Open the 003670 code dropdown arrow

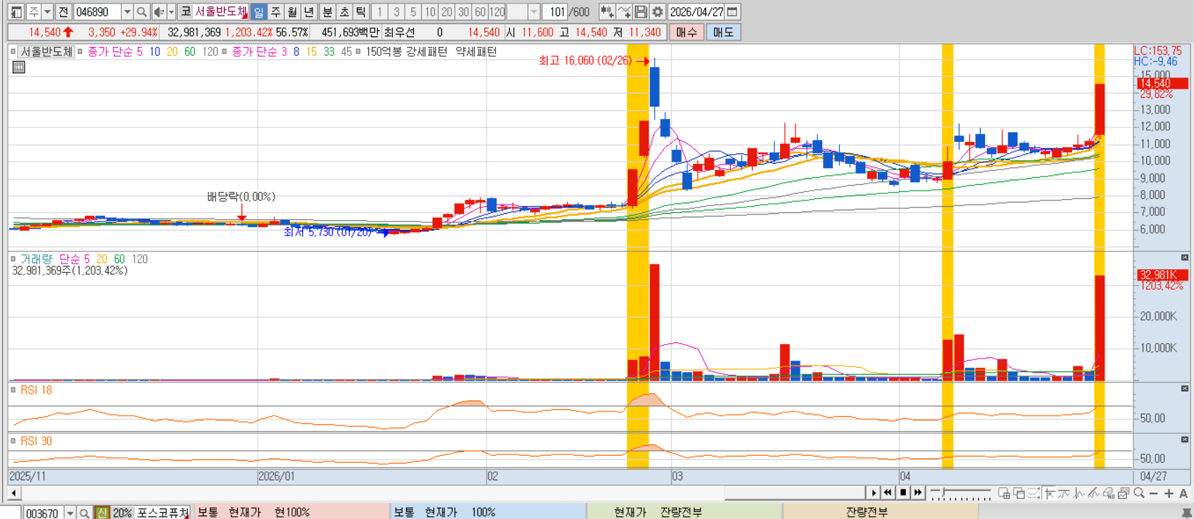[70, 513]
